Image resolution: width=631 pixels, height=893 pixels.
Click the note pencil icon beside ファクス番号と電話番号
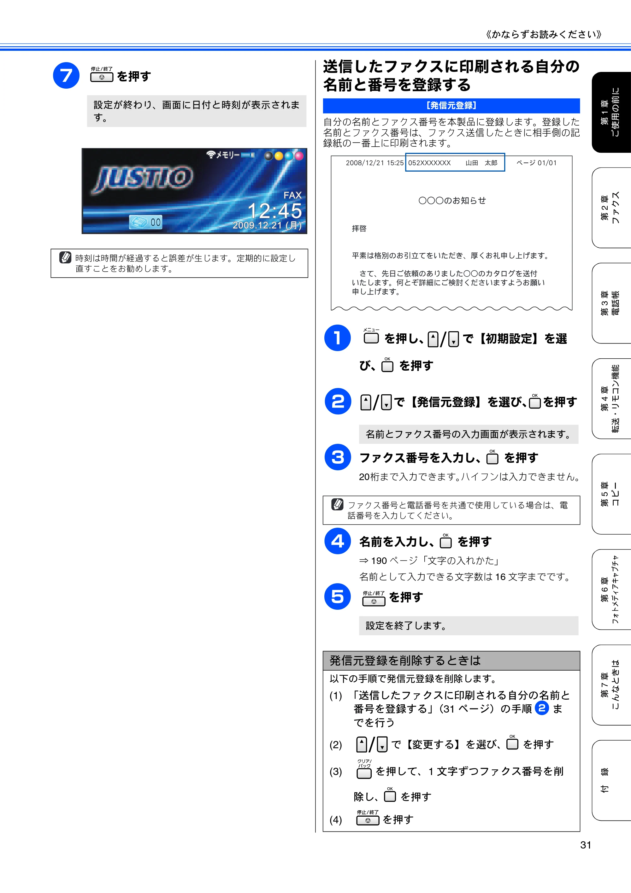click(x=337, y=504)
